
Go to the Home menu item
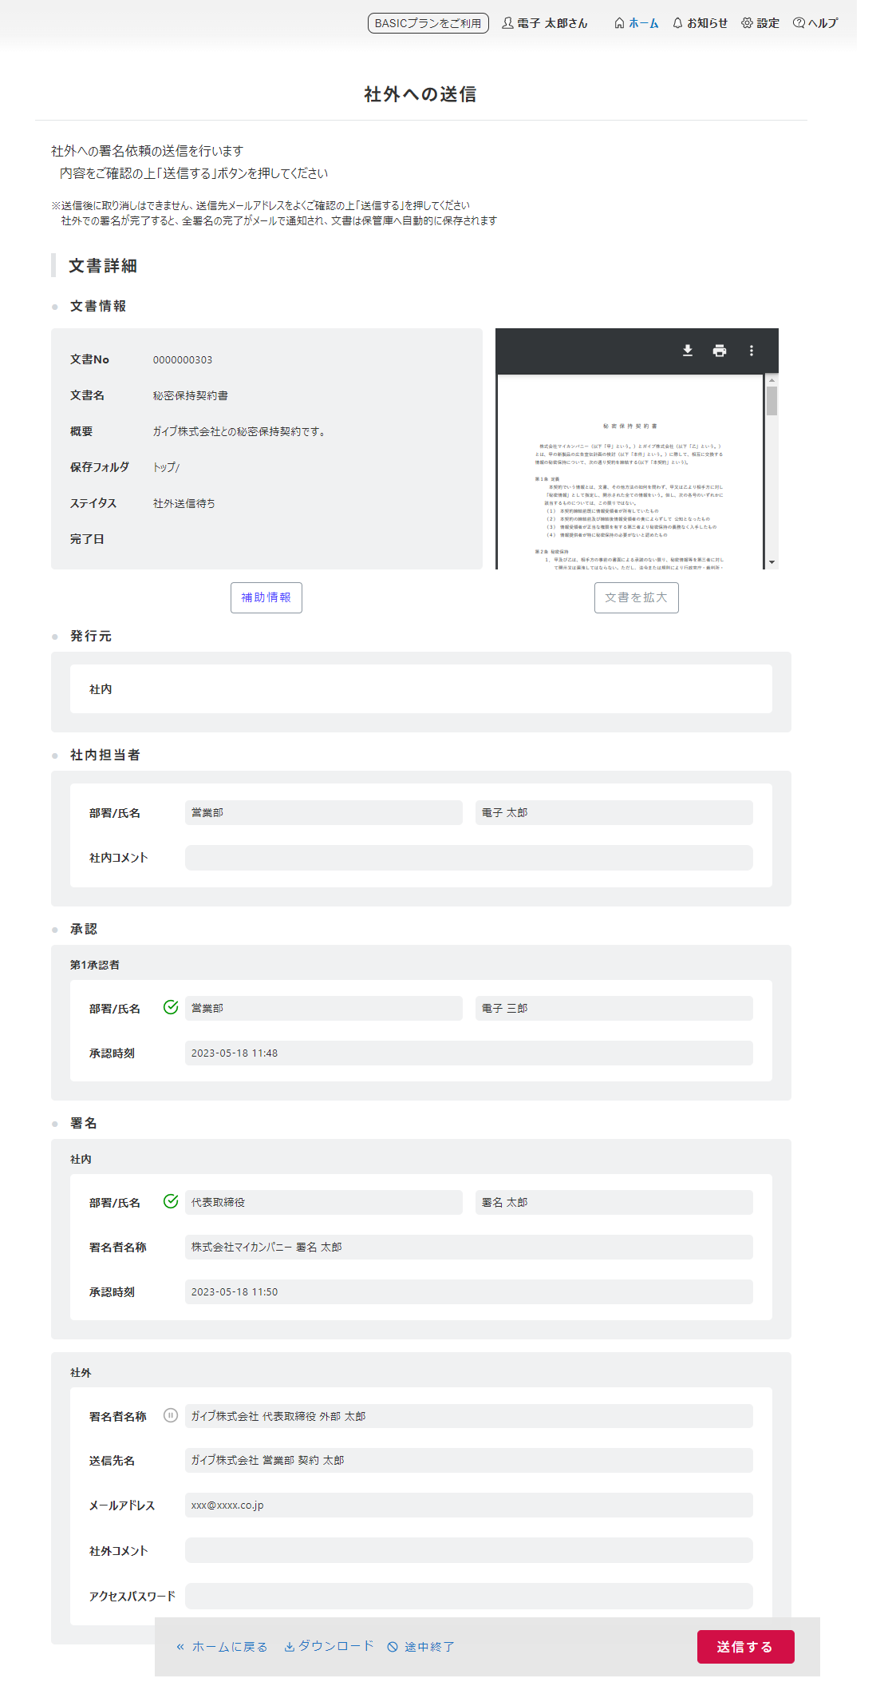[x=636, y=23]
